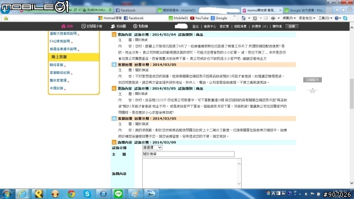Open the YouTube bookmark

(199, 18)
